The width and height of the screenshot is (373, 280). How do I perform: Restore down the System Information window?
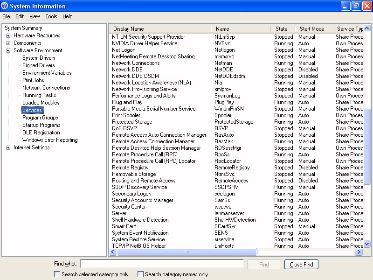click(356, 6)
